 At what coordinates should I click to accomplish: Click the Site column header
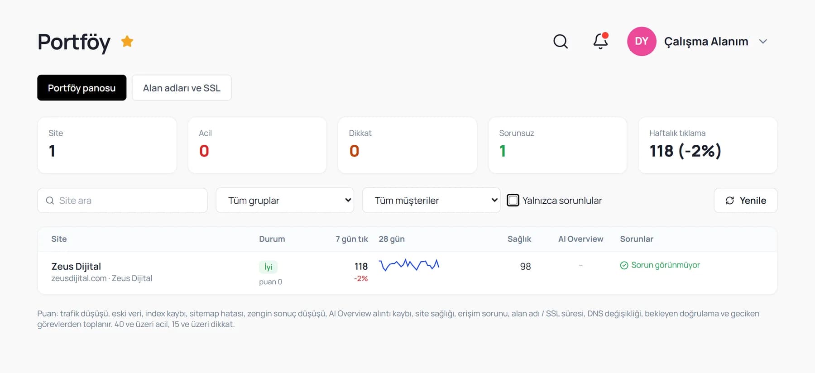click(x=59, y=239)
